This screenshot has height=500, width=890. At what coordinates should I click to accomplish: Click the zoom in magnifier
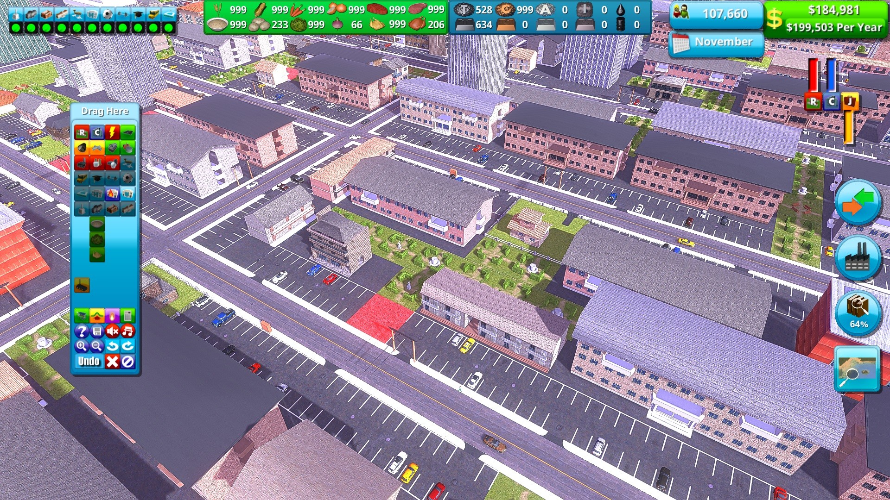pos(82,346)
